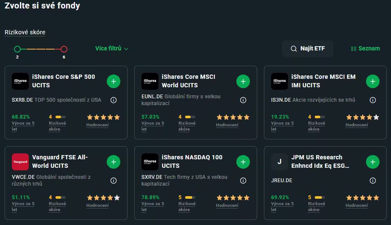The image size is (391, 225).
Task: Click 51.11% five-year return value
Action: click(x=21, y=197)
